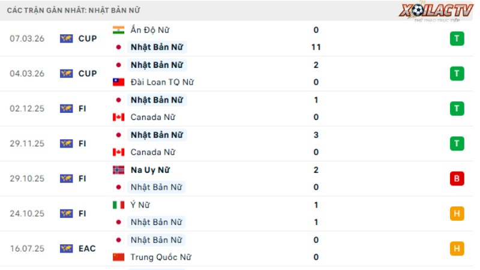Select the CUP label for 04.03.26
Image resolution: width=480 pixels, height=270 pixels.
(x=88, y=73)
